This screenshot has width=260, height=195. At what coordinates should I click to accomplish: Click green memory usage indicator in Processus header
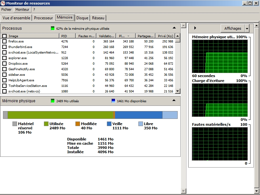(52, 28)
